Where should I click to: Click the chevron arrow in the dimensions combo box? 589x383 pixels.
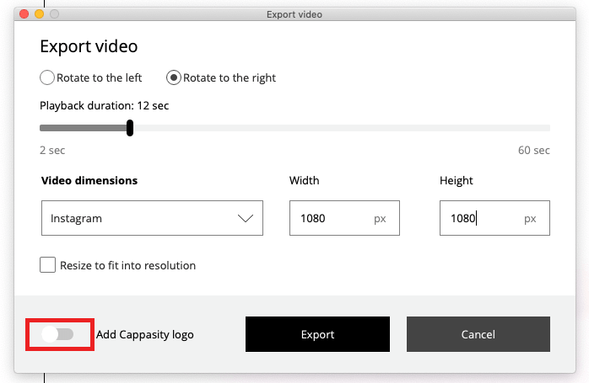coord(246,218)
